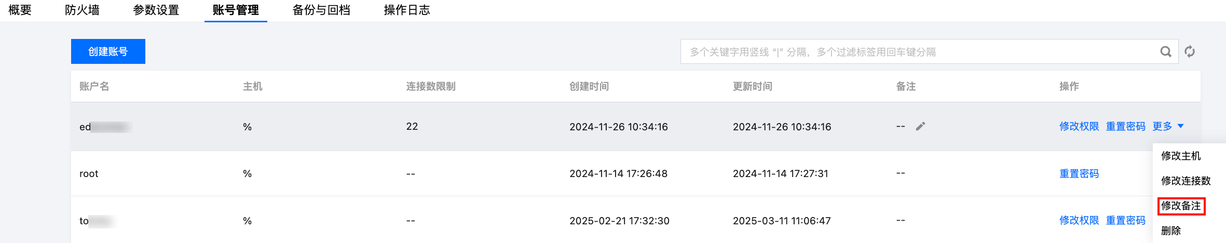Choose 修改主机 from the dropdown menu
This screenshot has height=243, width=1226.
coord(1181,156)
